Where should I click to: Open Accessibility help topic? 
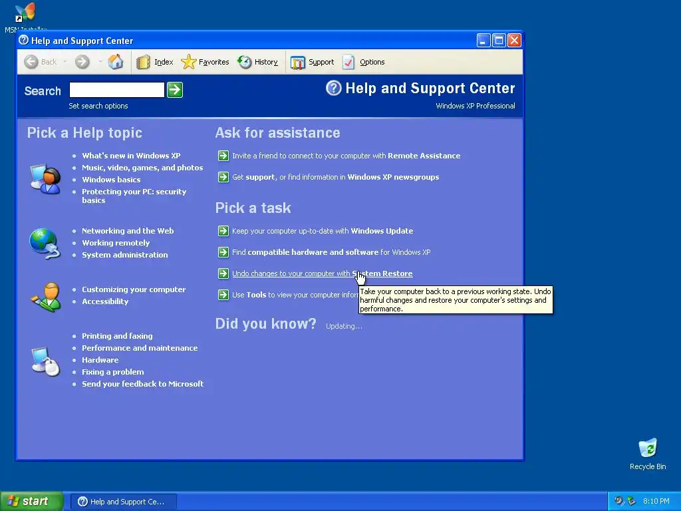[105, 301]
